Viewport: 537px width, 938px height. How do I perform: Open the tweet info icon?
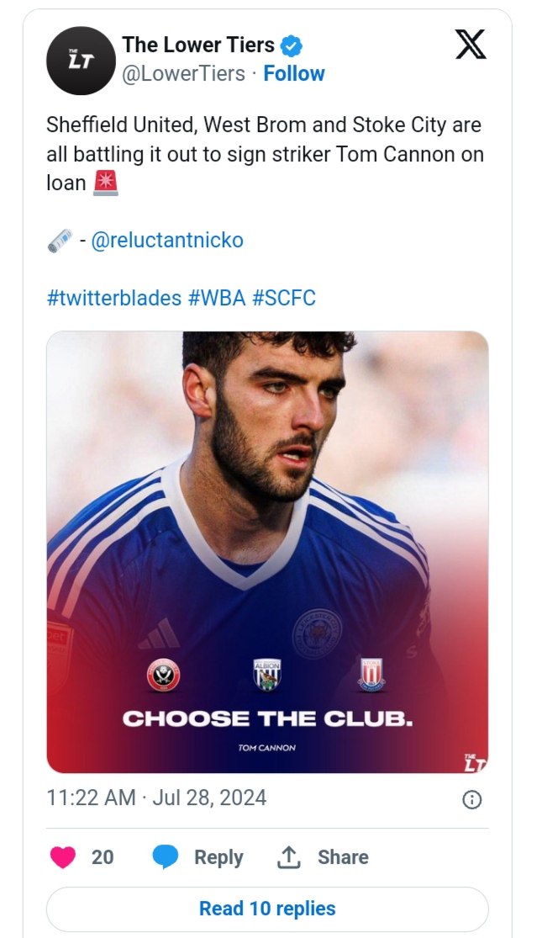point(472,799)
